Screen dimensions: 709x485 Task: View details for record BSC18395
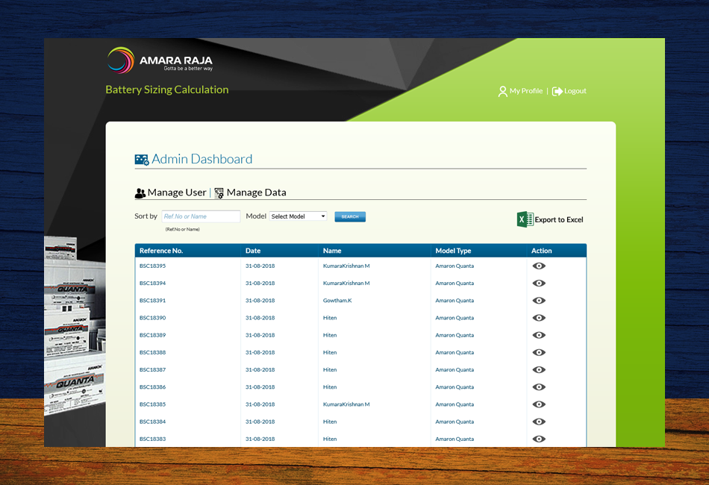(539, 266)
